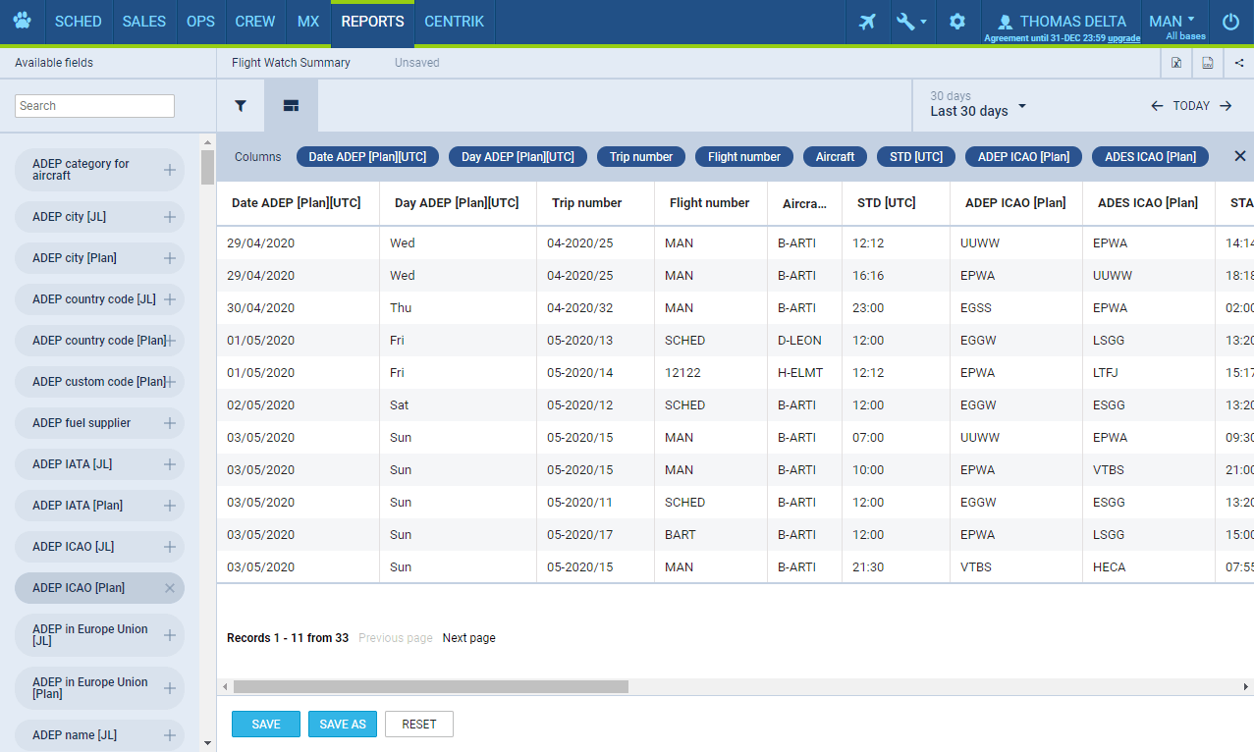The width and height of the screenshot is (1254, 753).
Task: Click the power logout icon
Action: [x=1230, y=22]
